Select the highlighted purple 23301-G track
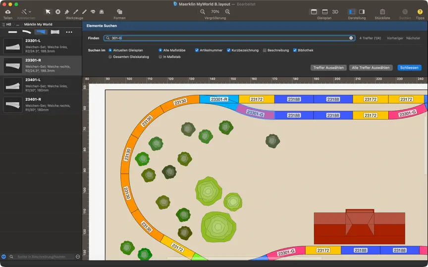 (255, 113)
